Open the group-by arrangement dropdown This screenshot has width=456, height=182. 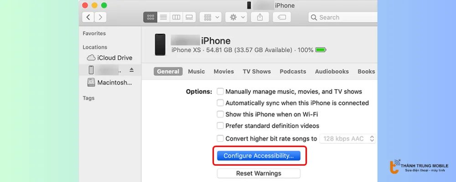(212, 17)
